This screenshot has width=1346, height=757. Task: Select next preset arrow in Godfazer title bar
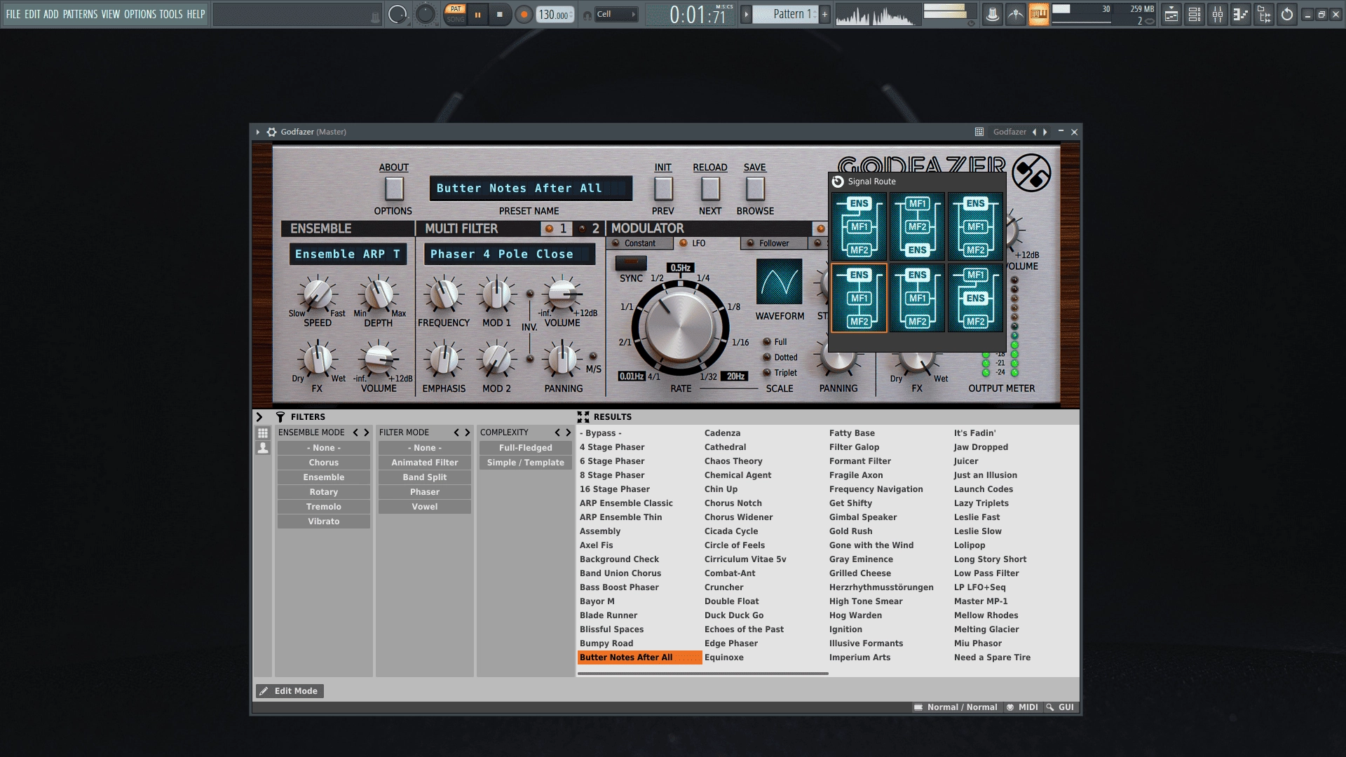(1045, 132)
